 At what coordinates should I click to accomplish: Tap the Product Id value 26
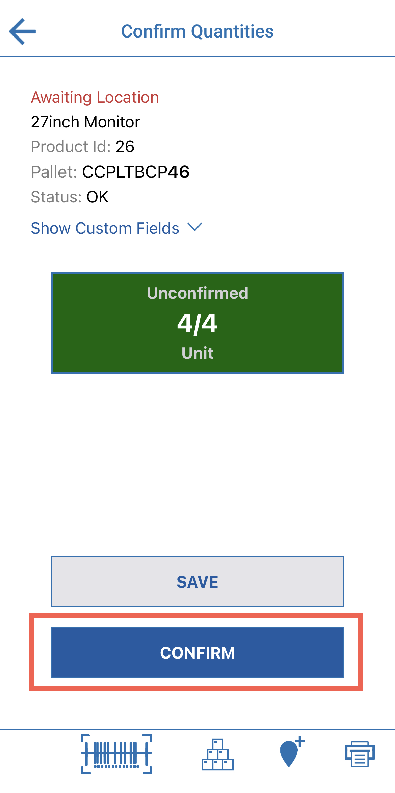coord(125,147)
